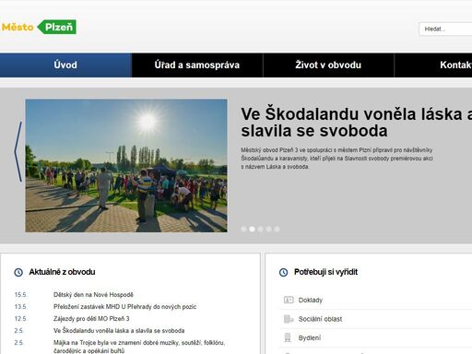Viewport: 472px width, 354px height.
Task: Select the fifth carousel dot
Action: (x=277, y=230)
